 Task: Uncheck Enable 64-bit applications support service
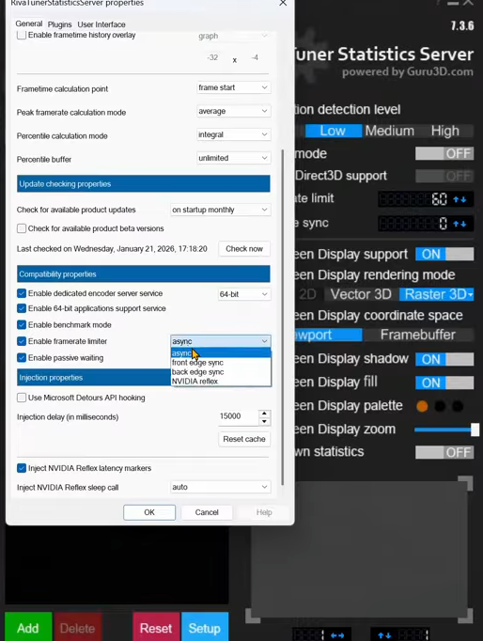[22, 308]
